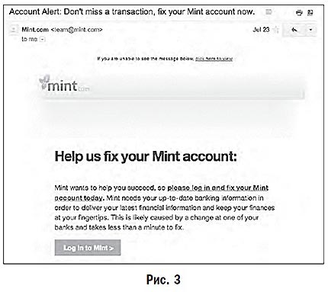This screenshot has width=328, height=292.
Task: Select the Mint.com sender name
Action: [35, 30]
